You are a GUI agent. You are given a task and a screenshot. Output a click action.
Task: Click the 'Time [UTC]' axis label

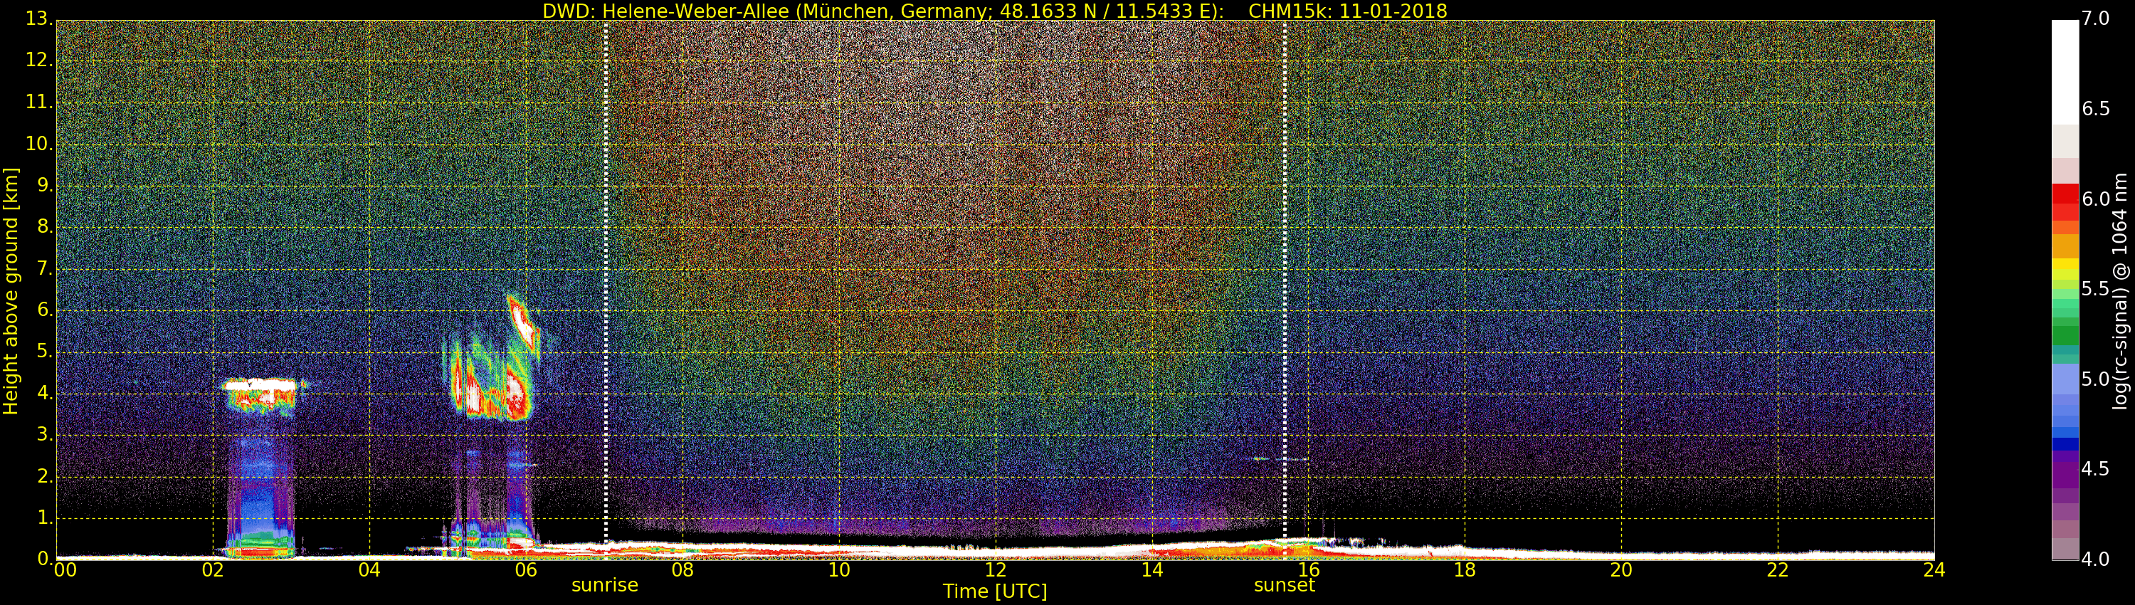[995, 591]
